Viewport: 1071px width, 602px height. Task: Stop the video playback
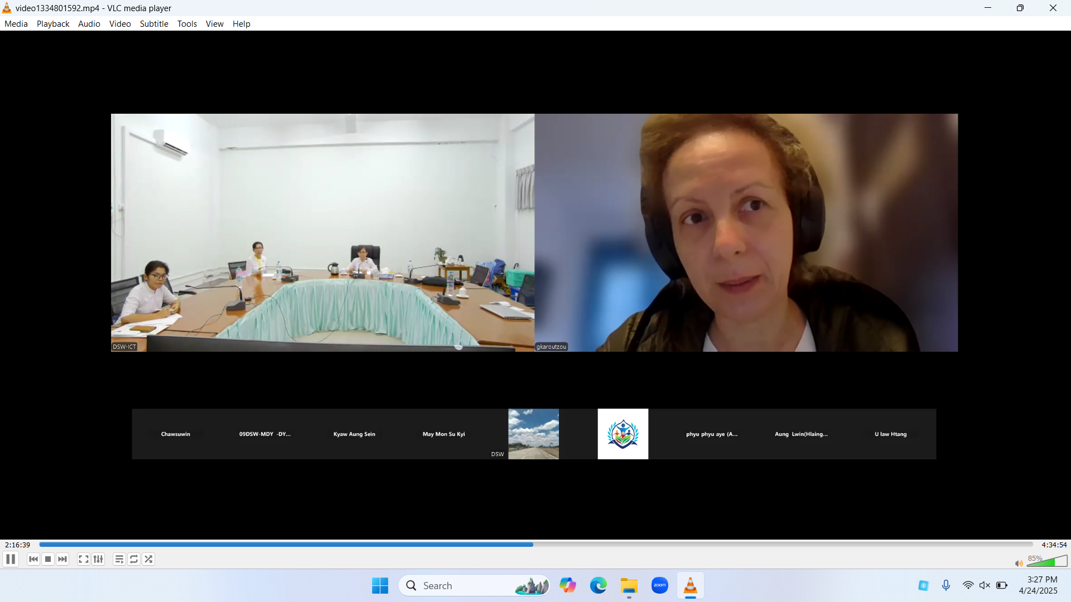(48, 559)
